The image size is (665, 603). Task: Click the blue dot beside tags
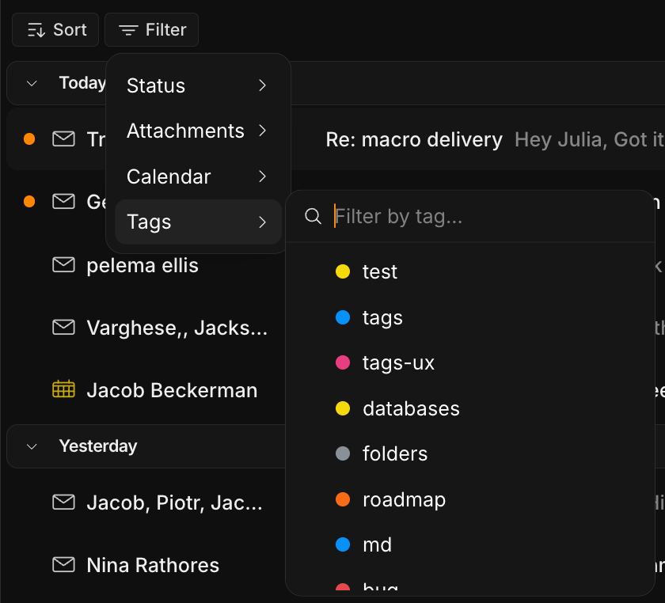click(343, 317)
